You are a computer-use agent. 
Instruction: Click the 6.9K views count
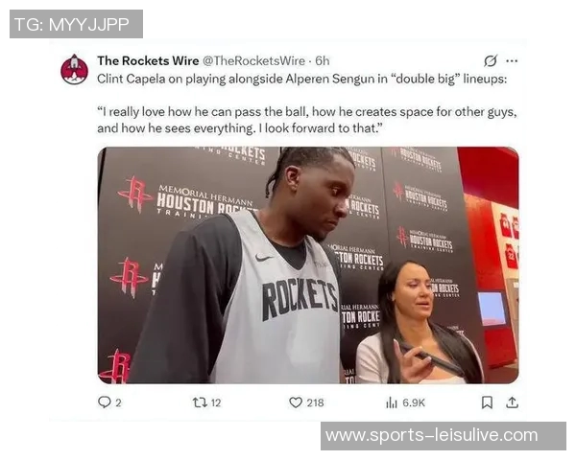coord(414,402)
